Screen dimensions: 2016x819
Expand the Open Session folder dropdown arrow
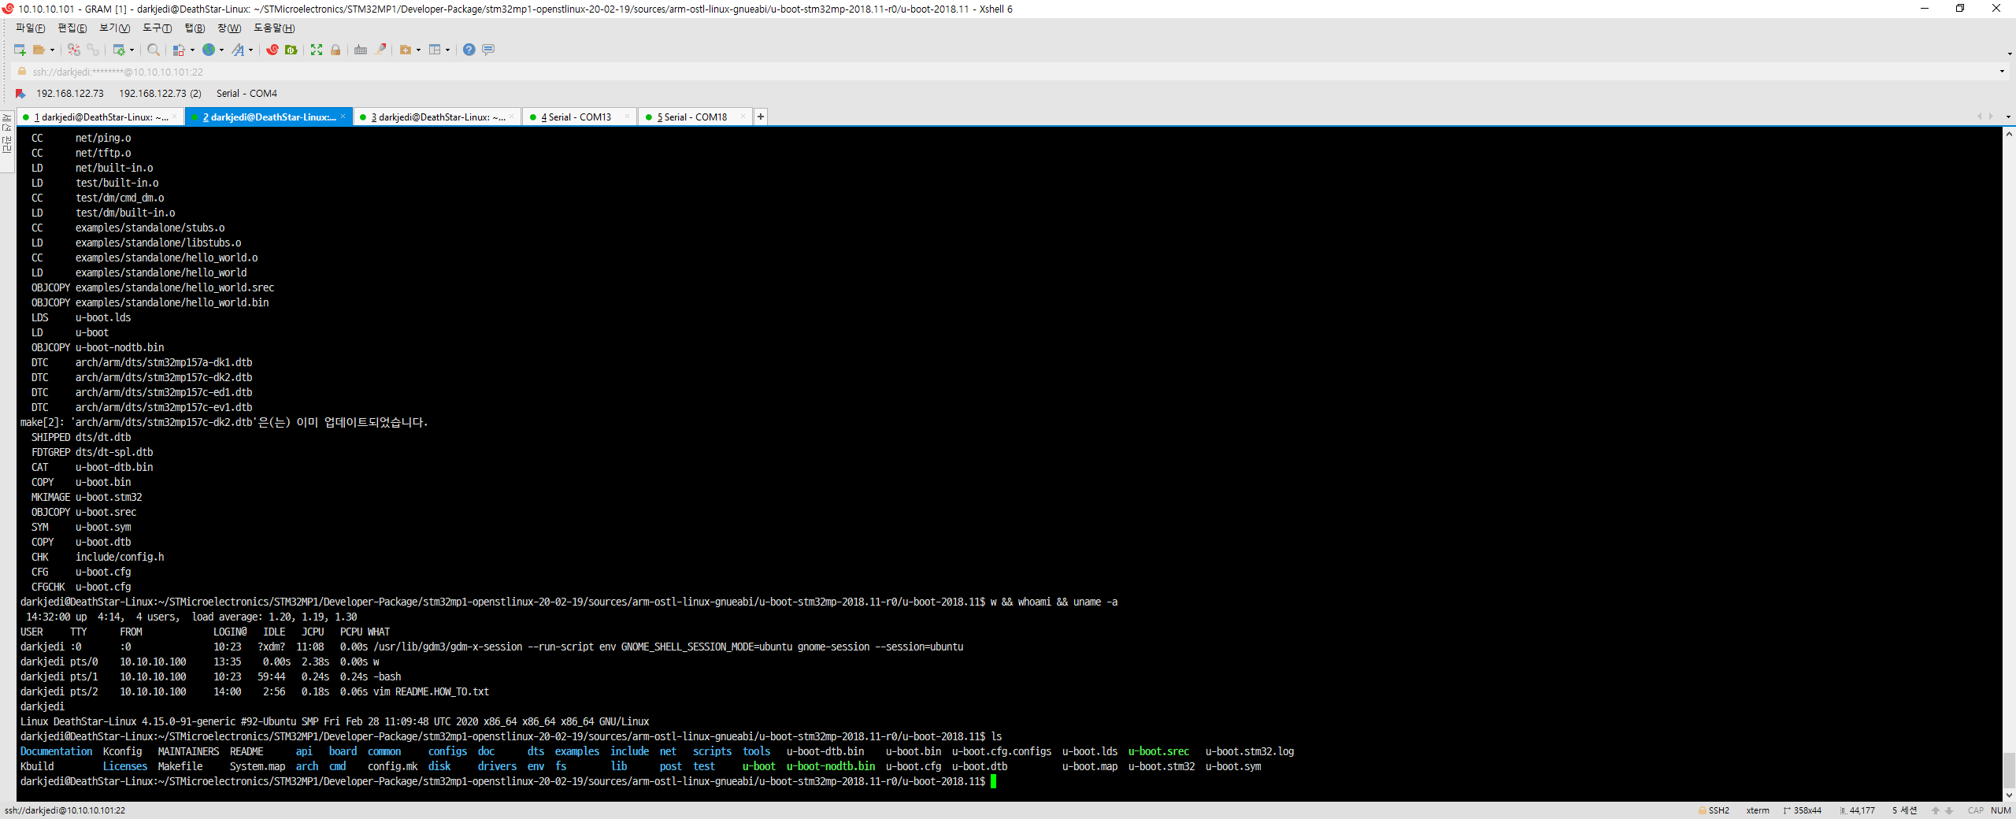pos(53,50)
